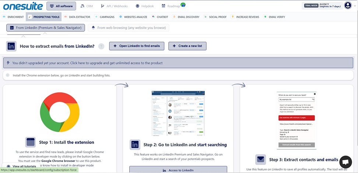Image resolution: width=358 pixels, height=173 pixels.
Task: Switch to the Enrichment tab
Action: coord(13,17)
